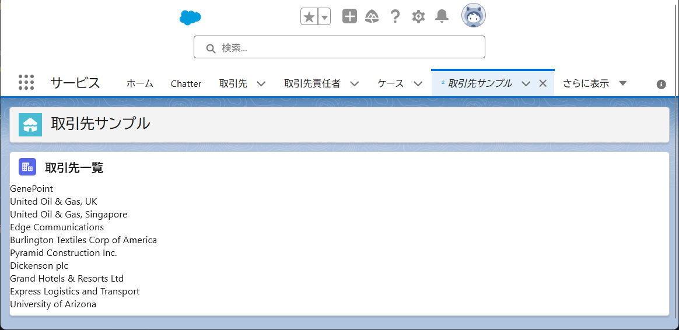Select United Oil & Gas, Singapore
Screen dimensions: 679x330
(69, 215)
